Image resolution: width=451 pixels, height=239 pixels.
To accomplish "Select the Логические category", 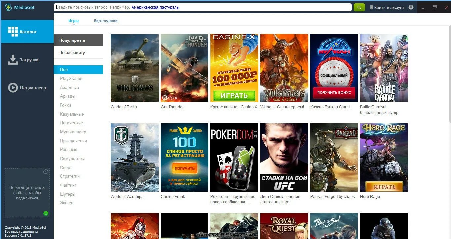I will click(x=71, y=123).
